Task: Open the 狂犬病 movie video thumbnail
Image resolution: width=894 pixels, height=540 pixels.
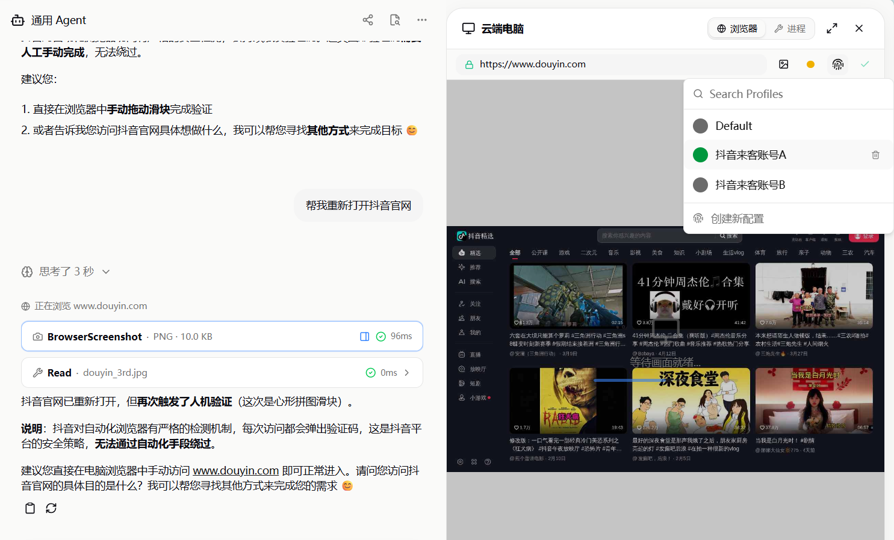Action: click(568, 400)
